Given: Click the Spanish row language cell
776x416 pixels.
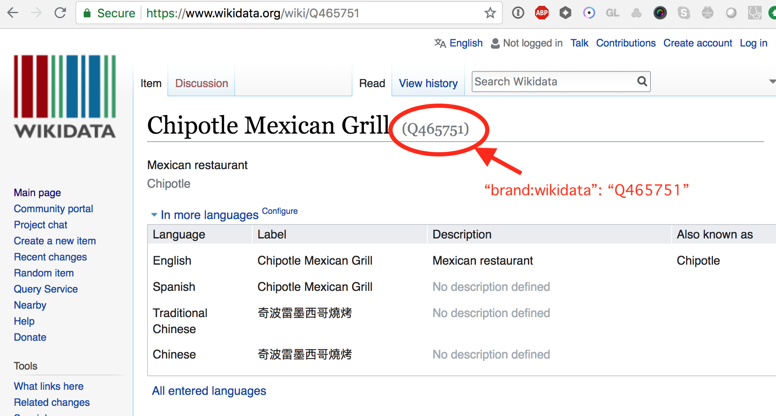Looking at the screenshot, I should tap(174, 287).
